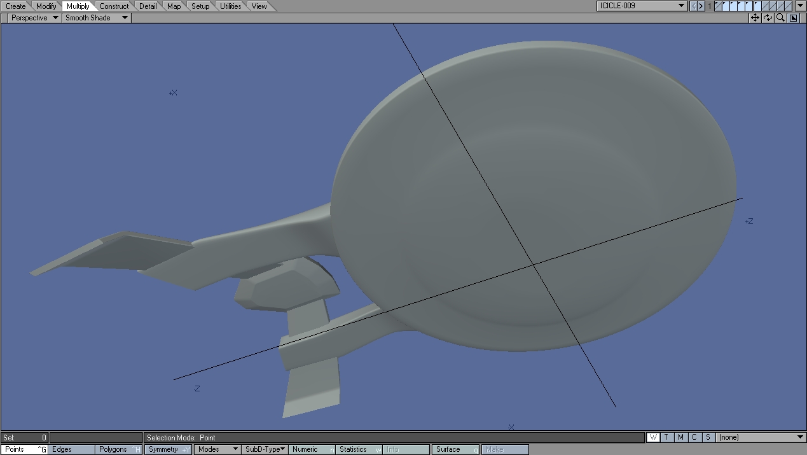Switch selection mode to Polygons
807x455 pixels.
click(x=118, y=449)
